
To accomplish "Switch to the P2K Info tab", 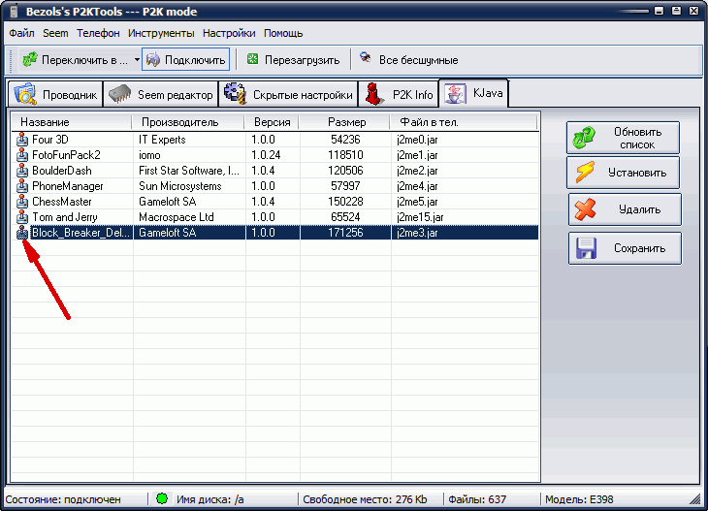I will [x=399, y=94].
